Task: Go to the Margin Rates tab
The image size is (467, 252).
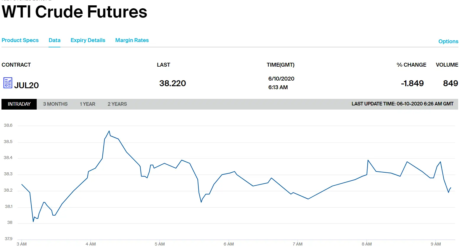Action: pos(132,40)
